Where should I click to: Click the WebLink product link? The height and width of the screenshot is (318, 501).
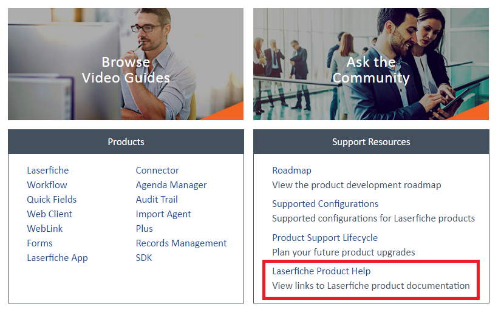pos(45,229)
